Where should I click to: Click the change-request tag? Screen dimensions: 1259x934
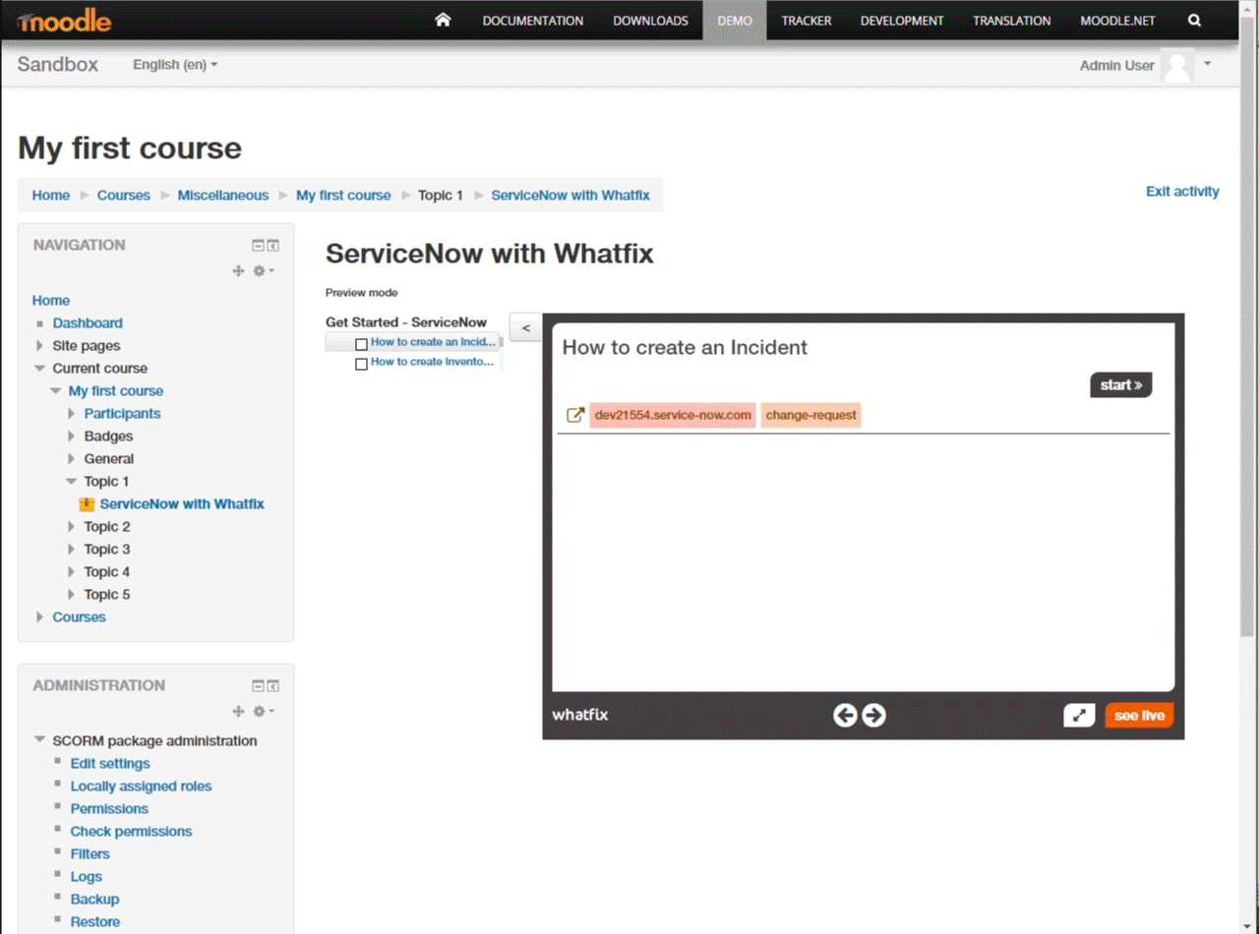click(810, 415)
